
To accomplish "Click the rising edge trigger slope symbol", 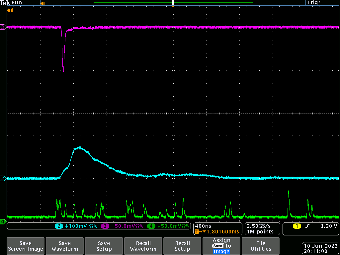I will 307,226.
